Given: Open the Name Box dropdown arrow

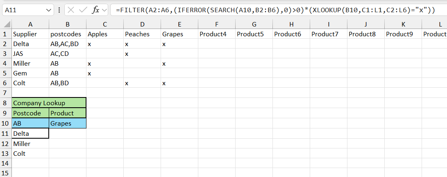Looking at the screenshot, I should [48, 11].
